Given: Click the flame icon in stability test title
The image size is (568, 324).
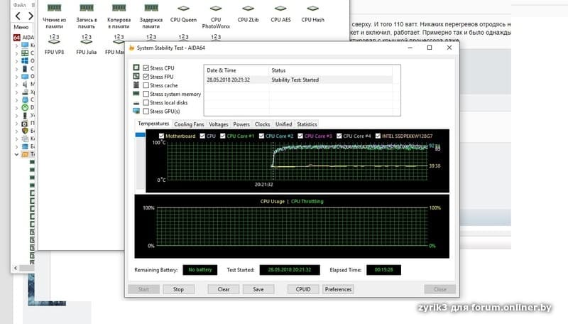Looking at the screenshot, I should pos(131,48).
